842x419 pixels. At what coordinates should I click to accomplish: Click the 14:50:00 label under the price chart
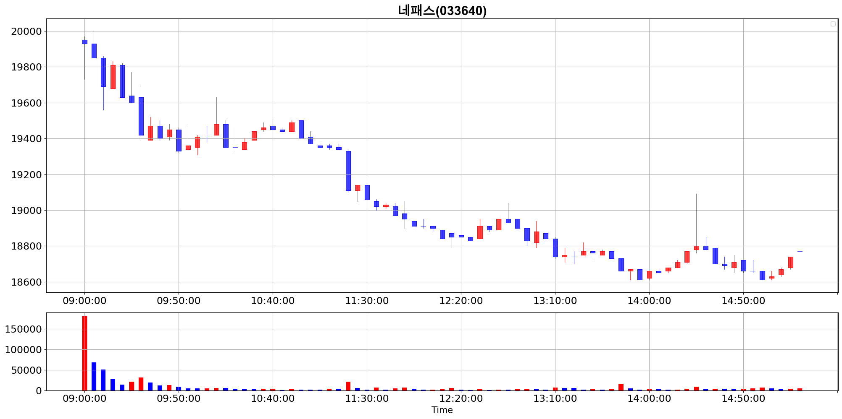(x=743, y=301)
